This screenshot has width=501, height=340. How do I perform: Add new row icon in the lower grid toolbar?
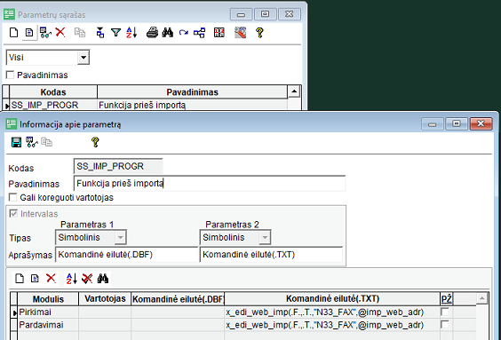20,279
